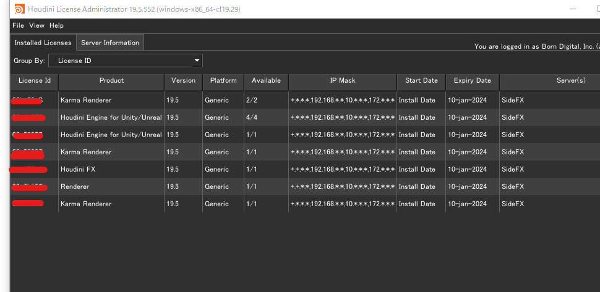Switch to the Installed Licenses tab
This screenshot has width=600, height=292.
[43, 43]
